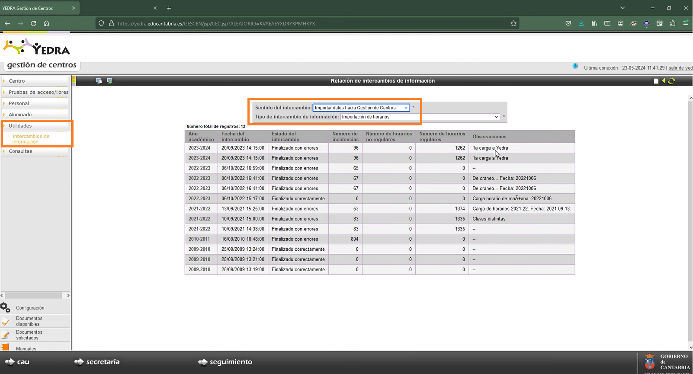Close the second browser tab
The image size is (693, 374).
click(x=155, y=8)
